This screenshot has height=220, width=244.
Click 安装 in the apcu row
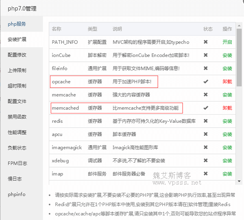227,134
